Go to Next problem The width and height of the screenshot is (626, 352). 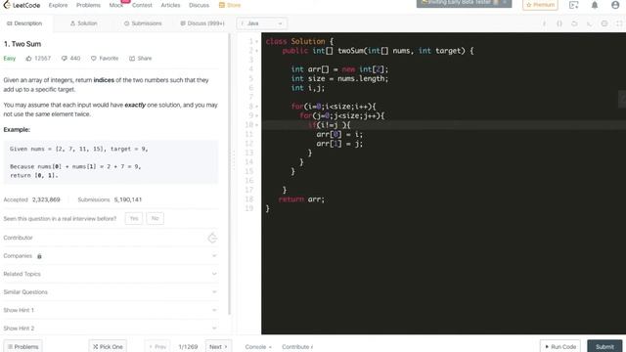click(218, 346)
